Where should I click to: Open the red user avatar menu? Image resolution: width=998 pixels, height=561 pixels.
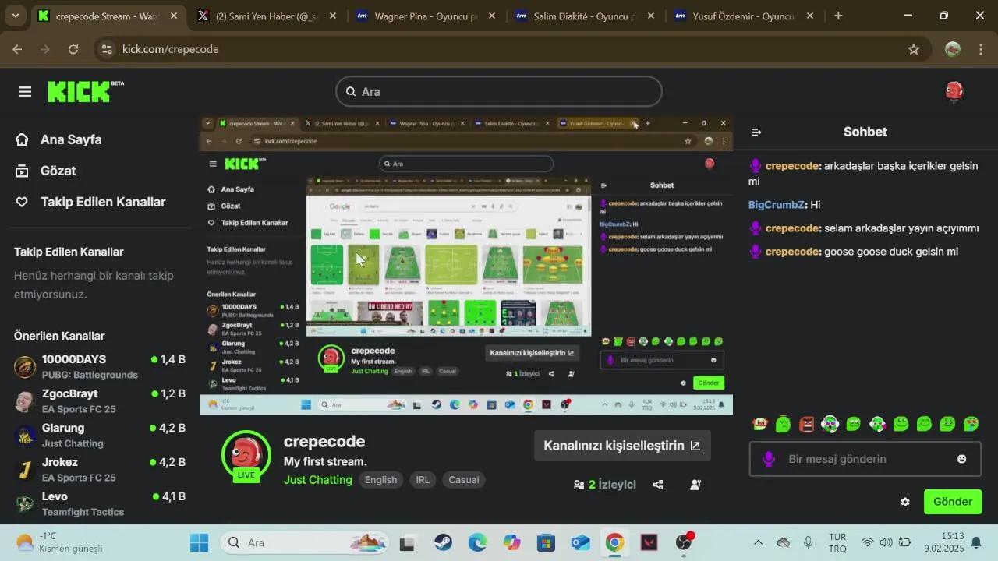pyautogui.click(x=954, y=91)
